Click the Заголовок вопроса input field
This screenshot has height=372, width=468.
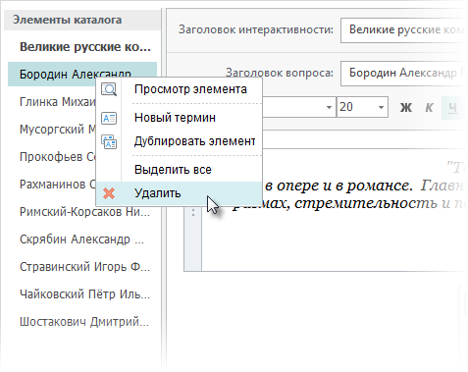point(403,73)
